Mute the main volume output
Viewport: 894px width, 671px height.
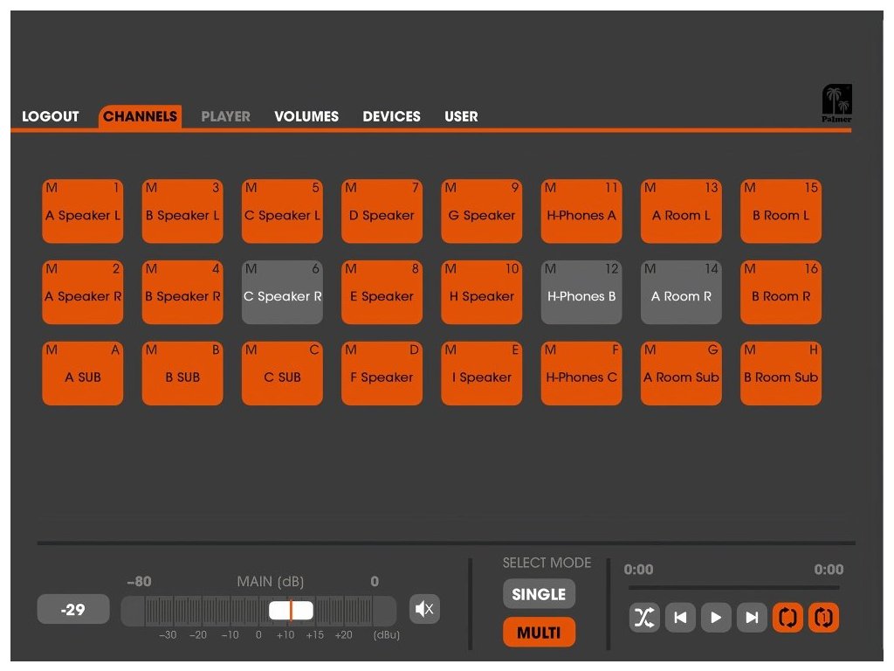[424, 609]
